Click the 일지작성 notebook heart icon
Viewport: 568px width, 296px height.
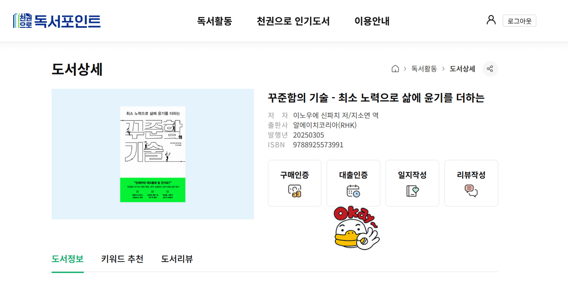click(412, 191)
